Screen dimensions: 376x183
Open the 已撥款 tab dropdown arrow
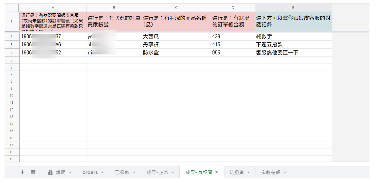click(134, 172)
